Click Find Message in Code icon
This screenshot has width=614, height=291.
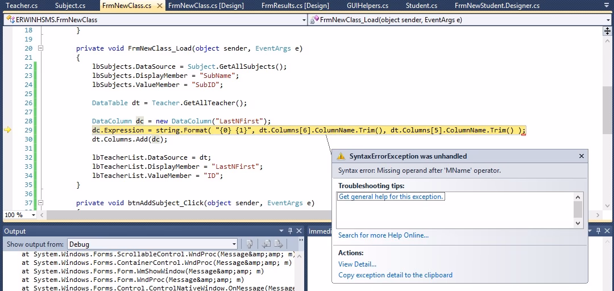coord(249,244)
